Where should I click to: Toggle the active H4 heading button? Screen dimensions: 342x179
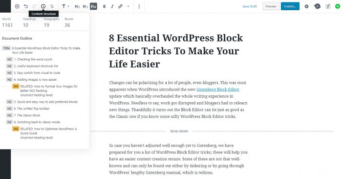93,6
